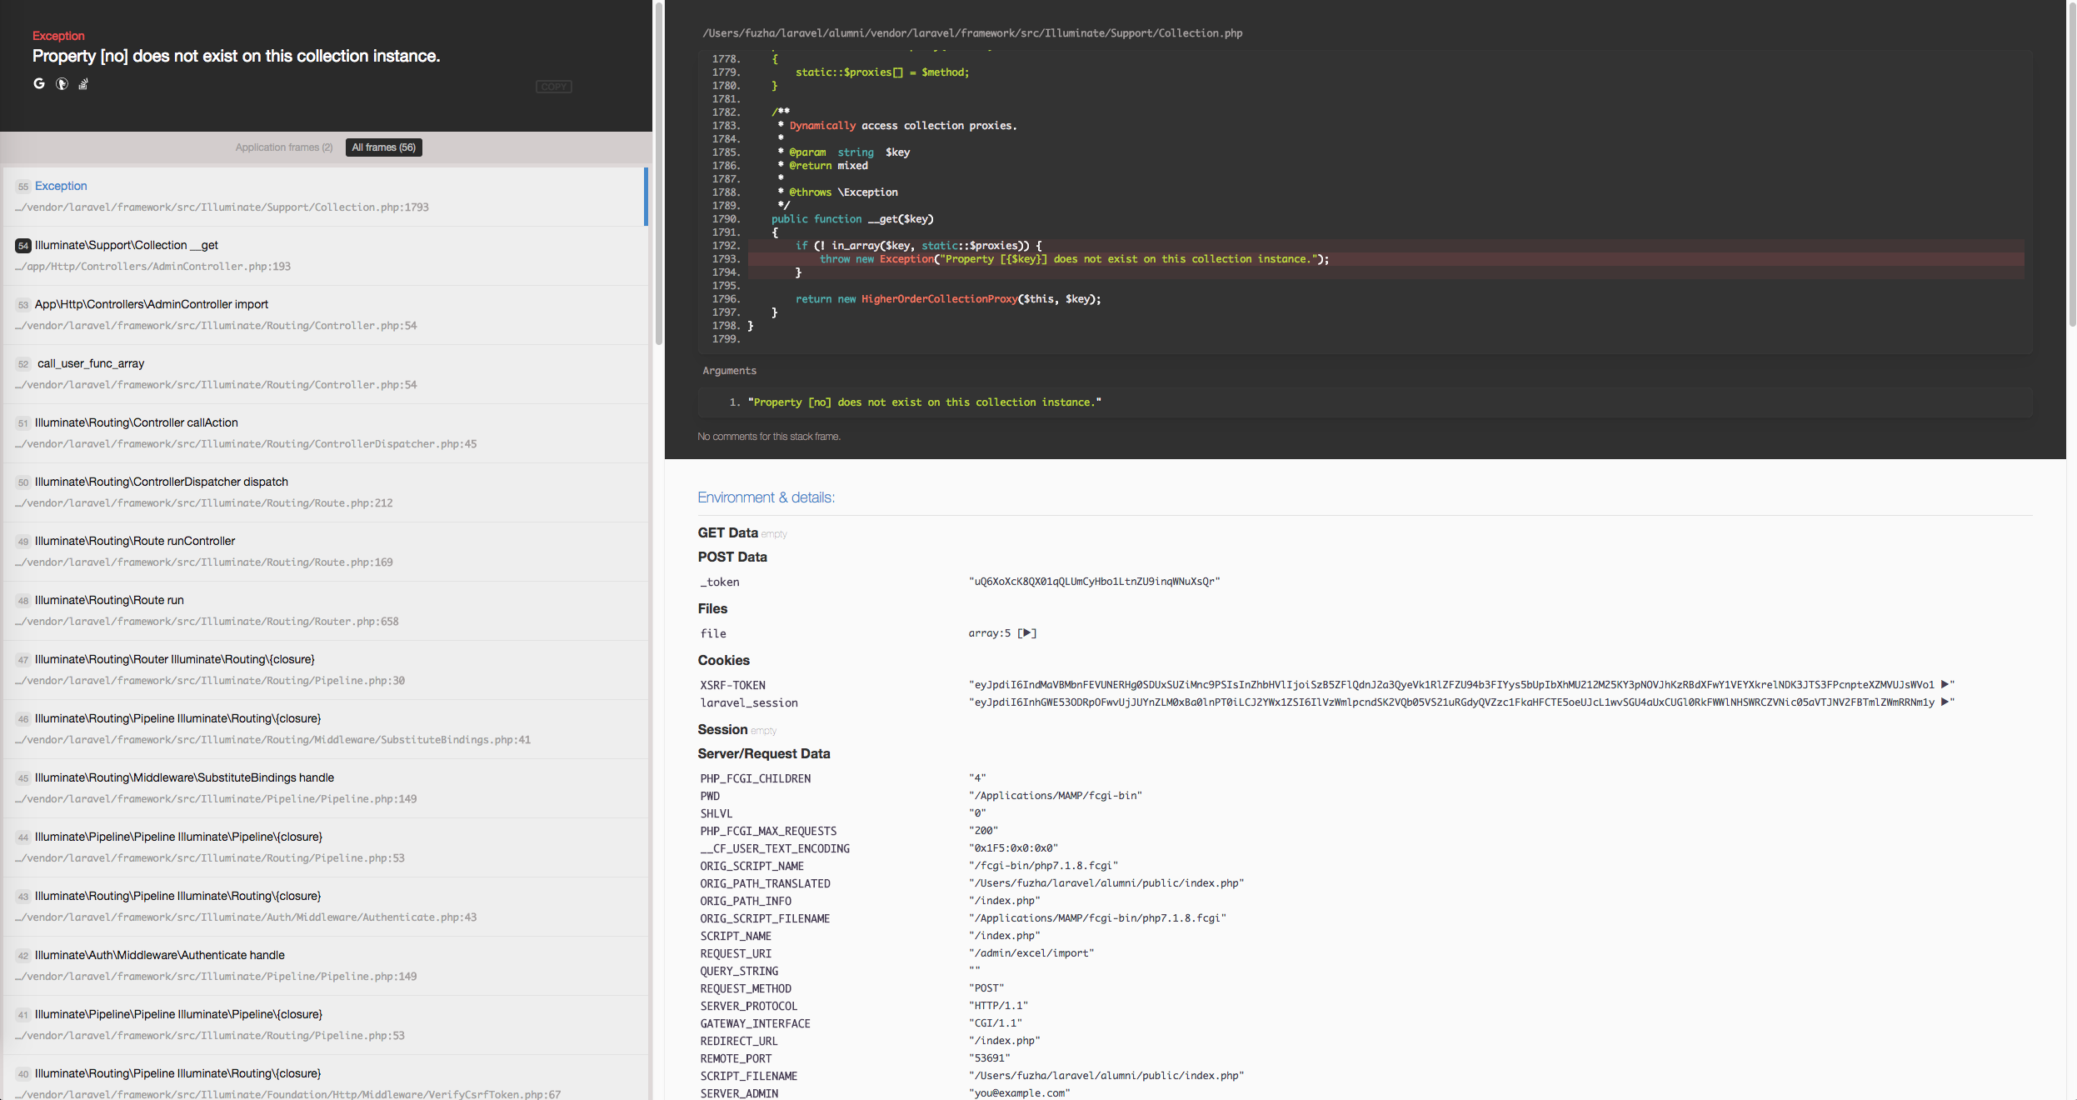Expand the file array under Files
Screen dimensions: 2077x1100
click(x=1027, y=633)
